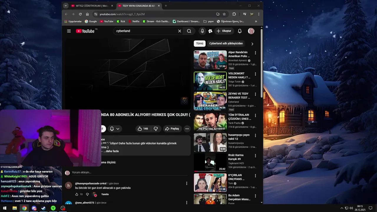This screenshot has width=377, height=212.
Task: Open Chrome media controls icon
Action: tap(244, 14)
